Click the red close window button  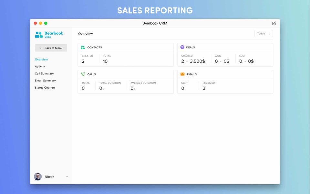[36, 23]
